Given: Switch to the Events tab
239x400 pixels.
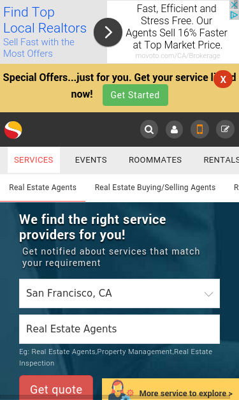Looking at the screenshot, I should coord(91,160).
